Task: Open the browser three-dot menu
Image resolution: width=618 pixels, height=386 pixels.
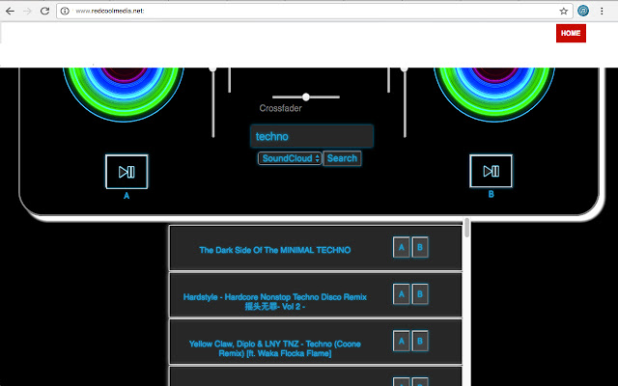Action: pos(602,11)
